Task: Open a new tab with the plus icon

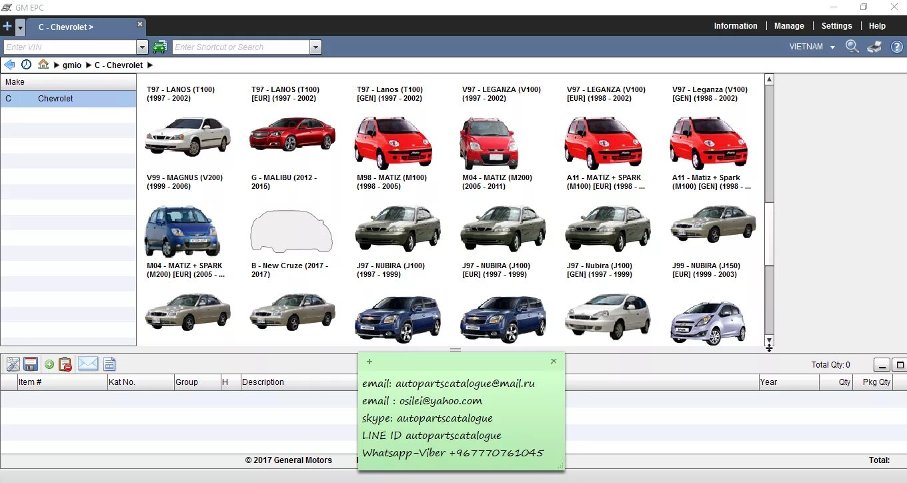Action: tap(7, 27)
